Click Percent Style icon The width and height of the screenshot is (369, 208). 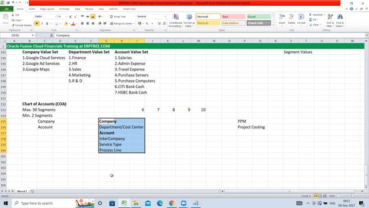[x=147, y=24]
